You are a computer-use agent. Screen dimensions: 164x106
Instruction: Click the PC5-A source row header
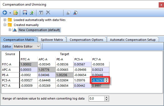pyautogui.click(x=10, y=80)
